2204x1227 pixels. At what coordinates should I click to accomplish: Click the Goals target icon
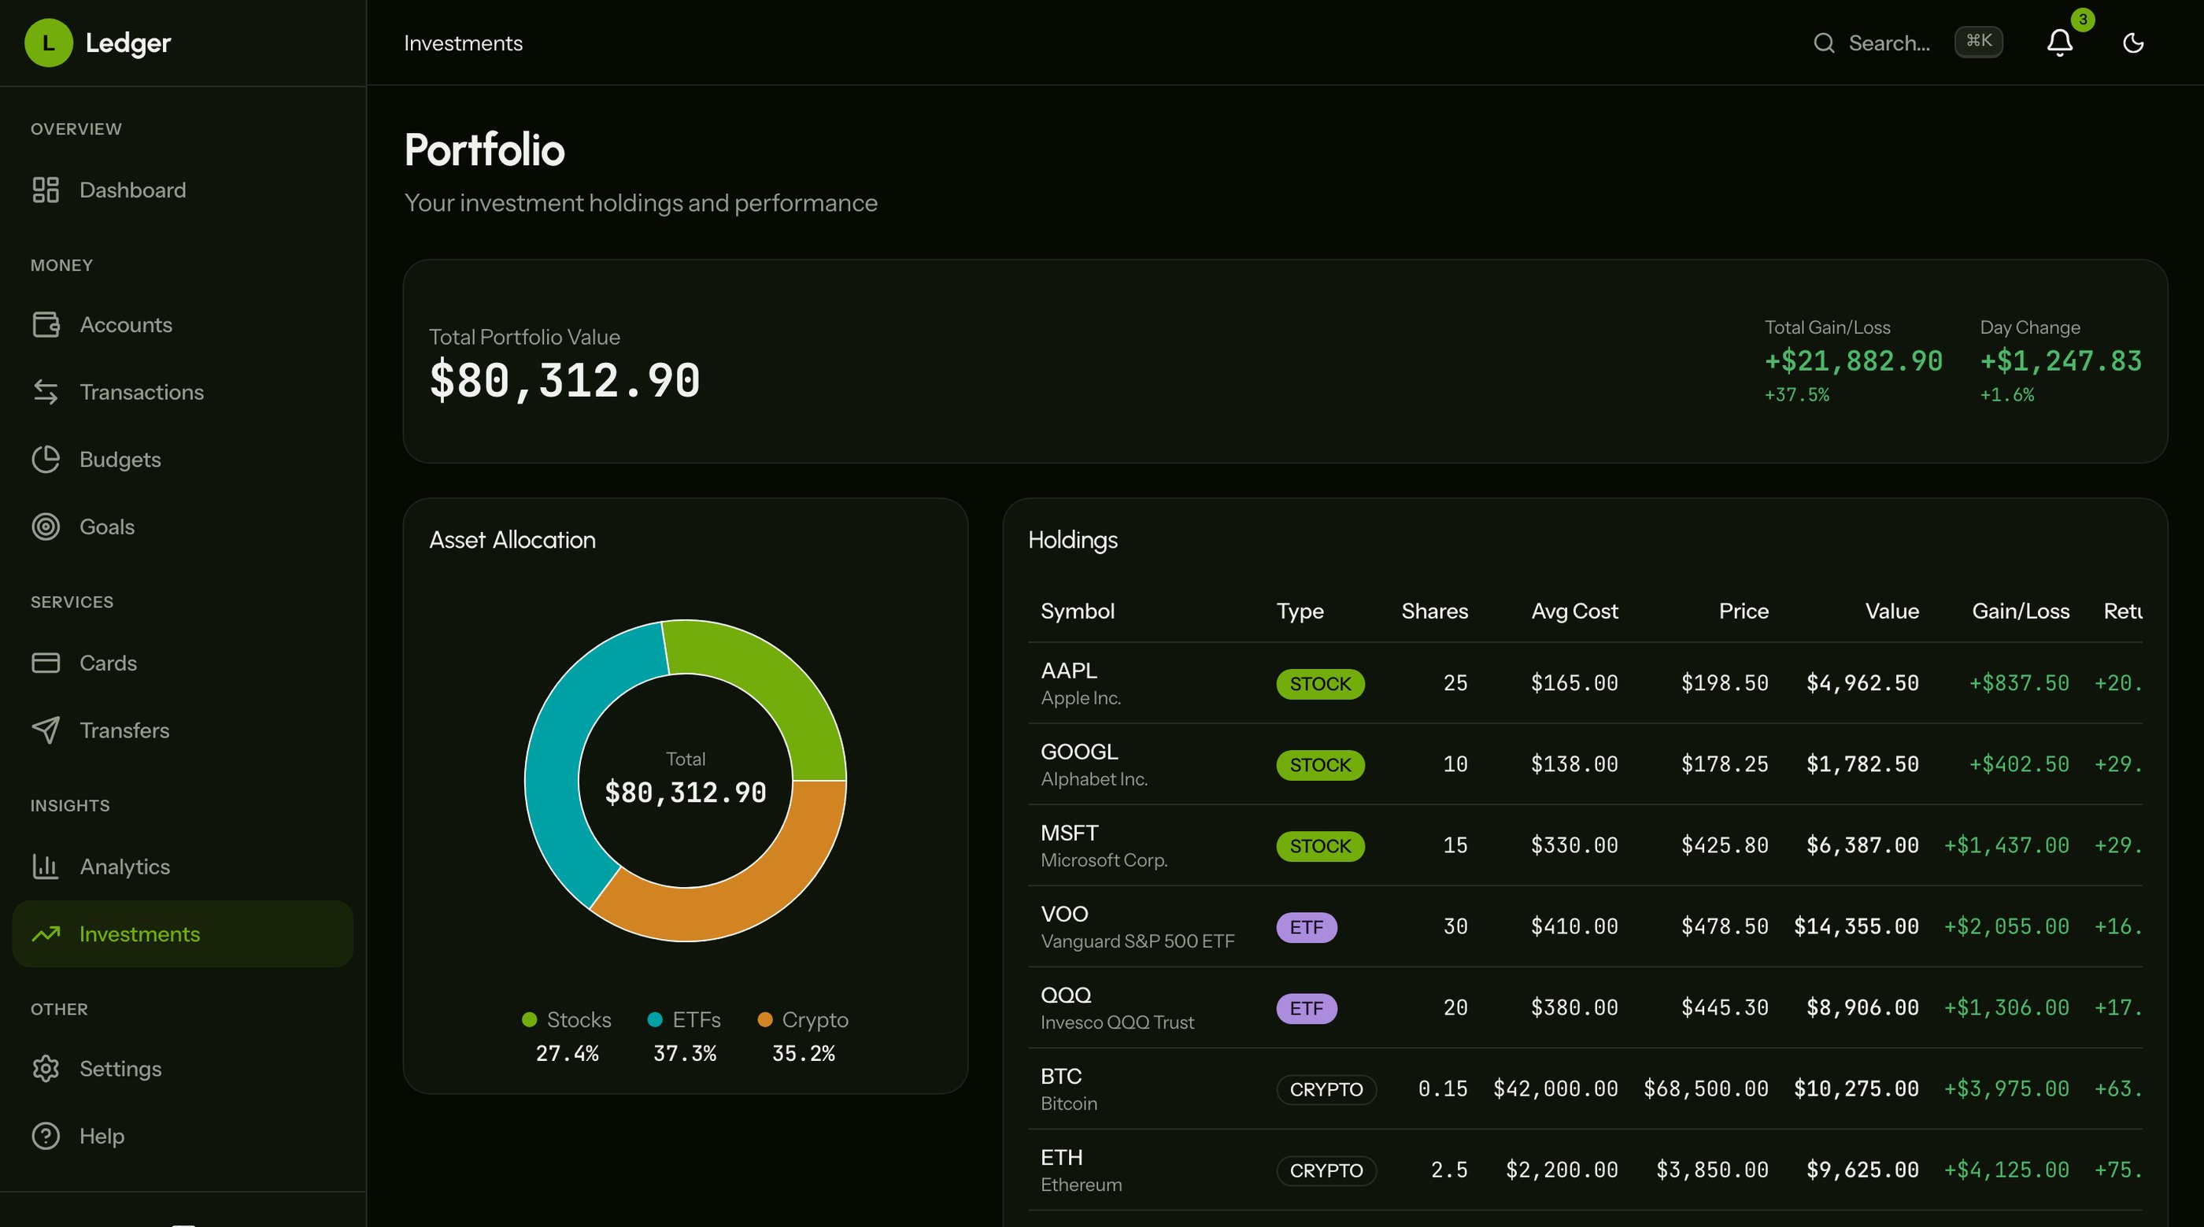coord(46,527)
